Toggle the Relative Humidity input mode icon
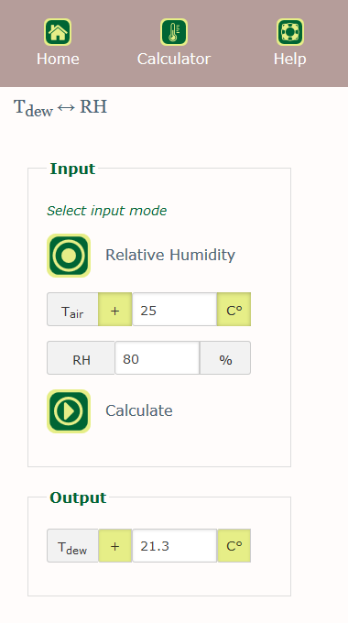Image resolution: width=348 pixels, height=623 pixels. click(x=69, y=256)
